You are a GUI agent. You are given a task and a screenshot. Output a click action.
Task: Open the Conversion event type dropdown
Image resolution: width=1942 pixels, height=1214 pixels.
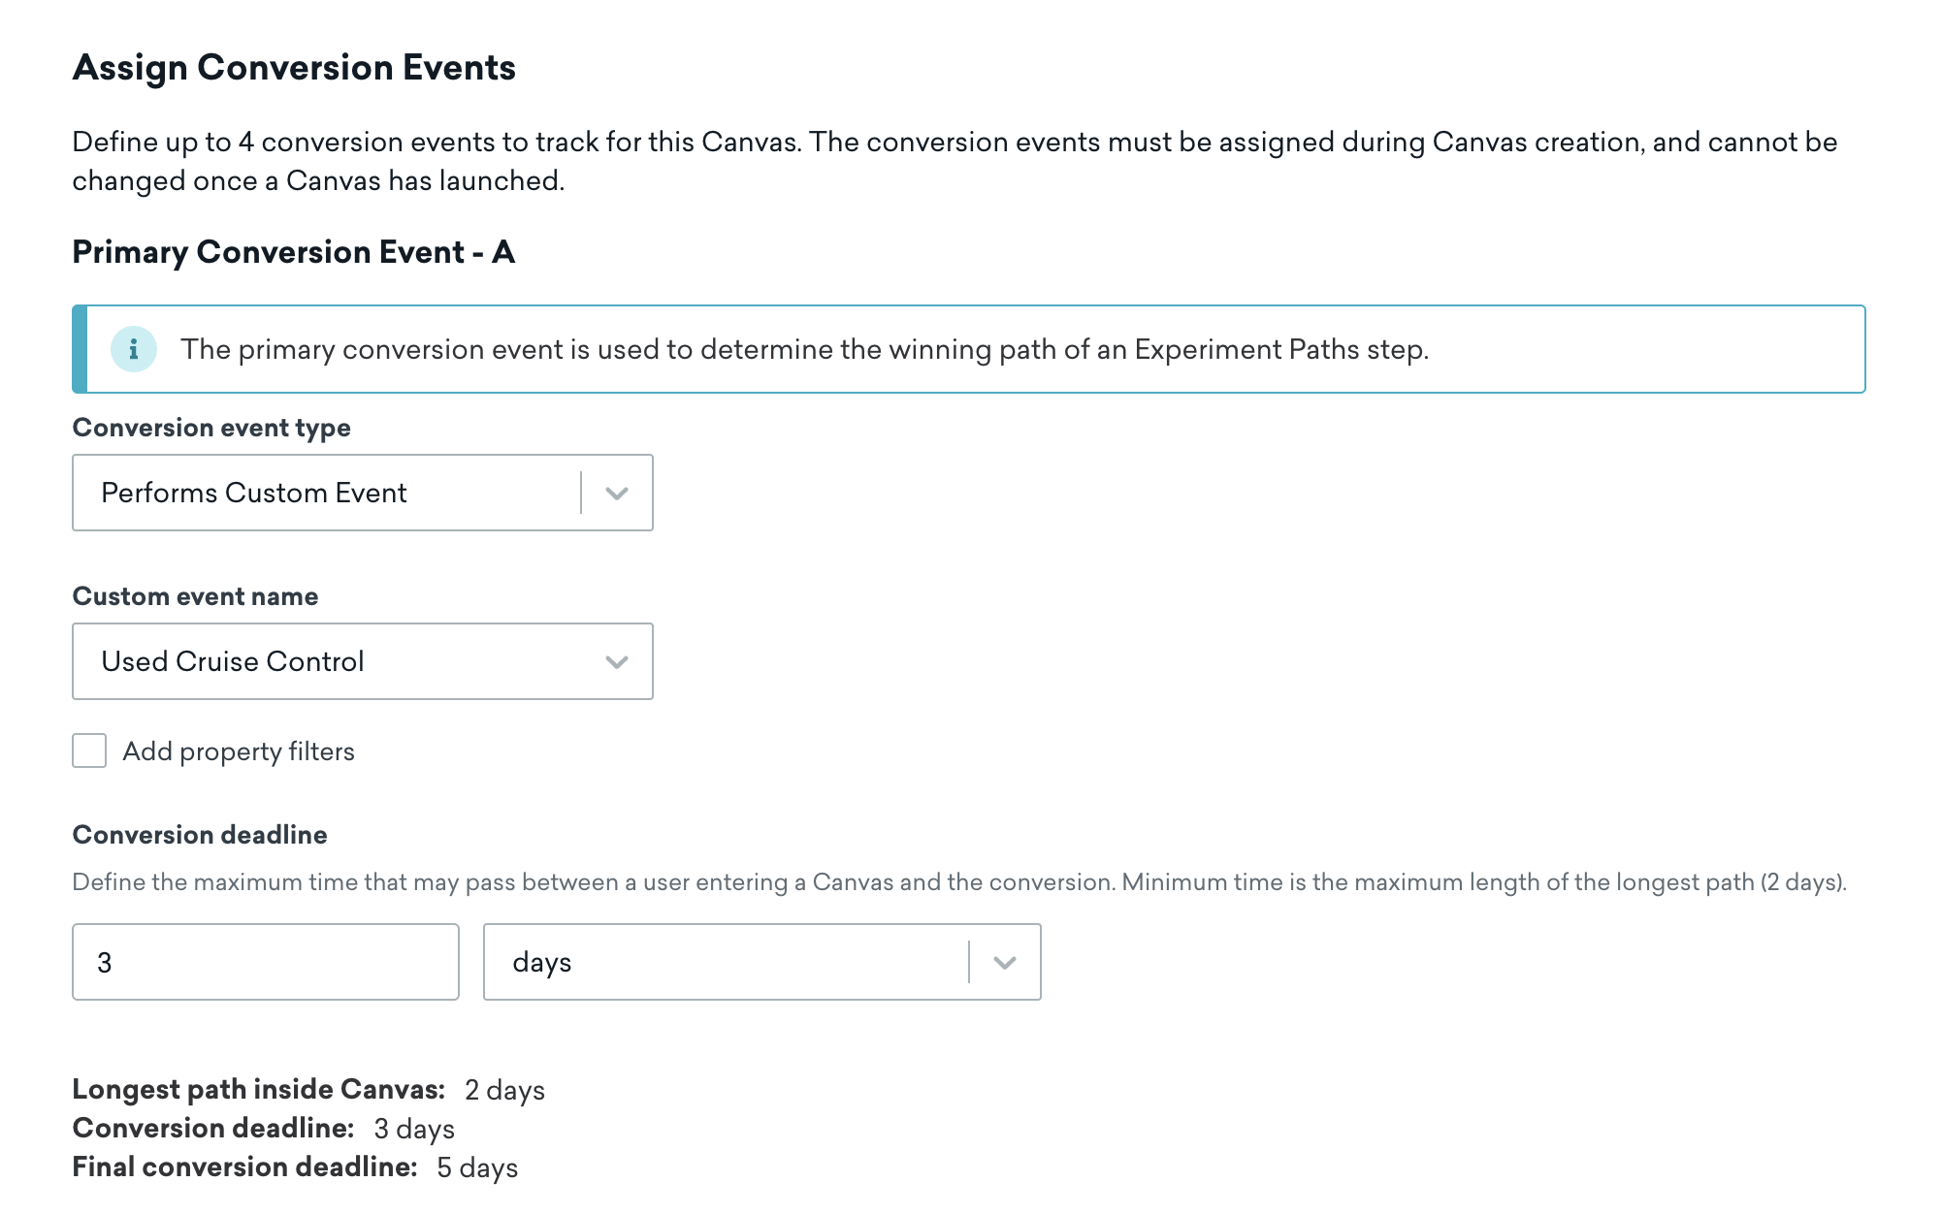click(362, 493)
